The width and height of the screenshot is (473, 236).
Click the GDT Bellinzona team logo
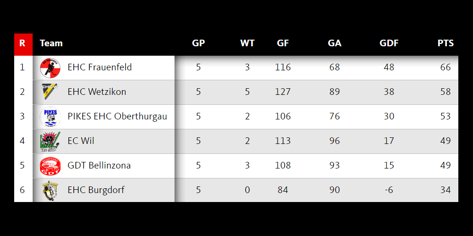click(50, 166)
